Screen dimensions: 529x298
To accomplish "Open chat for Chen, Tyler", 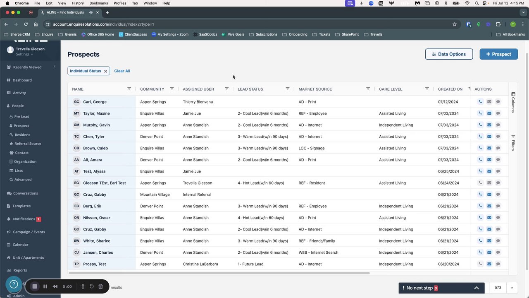I will pyautogui.click(x=498, y=137).
